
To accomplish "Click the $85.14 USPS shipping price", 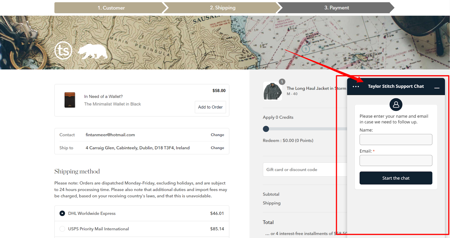I will (x=217, y=229).
